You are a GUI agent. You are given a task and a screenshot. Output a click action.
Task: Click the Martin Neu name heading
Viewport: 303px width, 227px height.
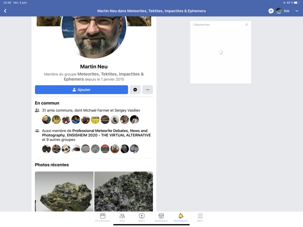tap(94, 67)
